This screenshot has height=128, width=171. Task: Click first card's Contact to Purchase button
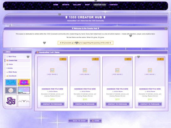(x=52, y=104)
